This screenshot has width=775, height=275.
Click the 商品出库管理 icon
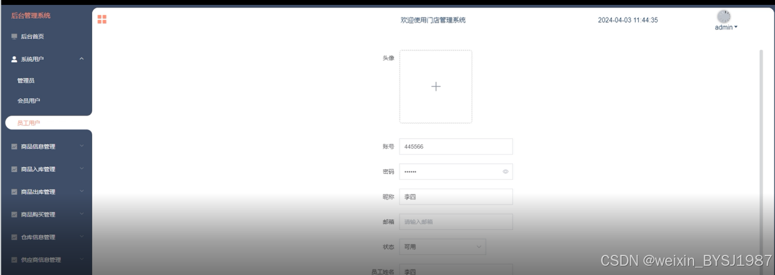click(14, 192)
